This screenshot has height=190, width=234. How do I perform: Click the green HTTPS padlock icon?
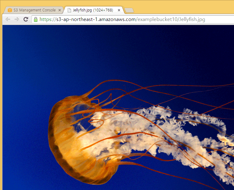pos(36,19)
